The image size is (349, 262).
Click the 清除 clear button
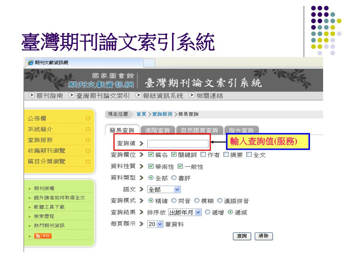point(264,236)
